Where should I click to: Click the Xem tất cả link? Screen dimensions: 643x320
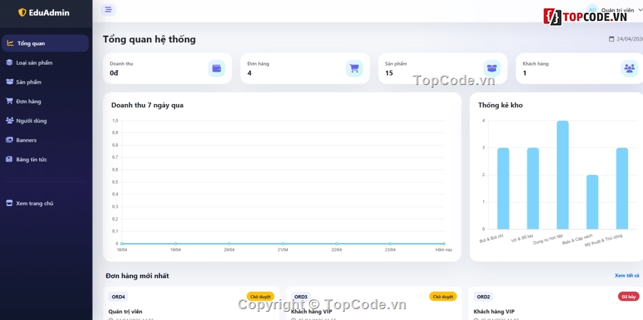(x=627, y=275)
